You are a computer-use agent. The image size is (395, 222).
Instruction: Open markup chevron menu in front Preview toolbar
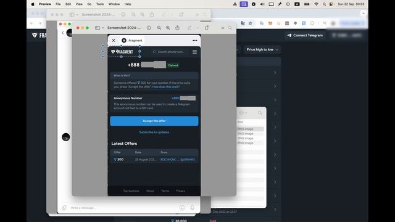click(197, 28)
